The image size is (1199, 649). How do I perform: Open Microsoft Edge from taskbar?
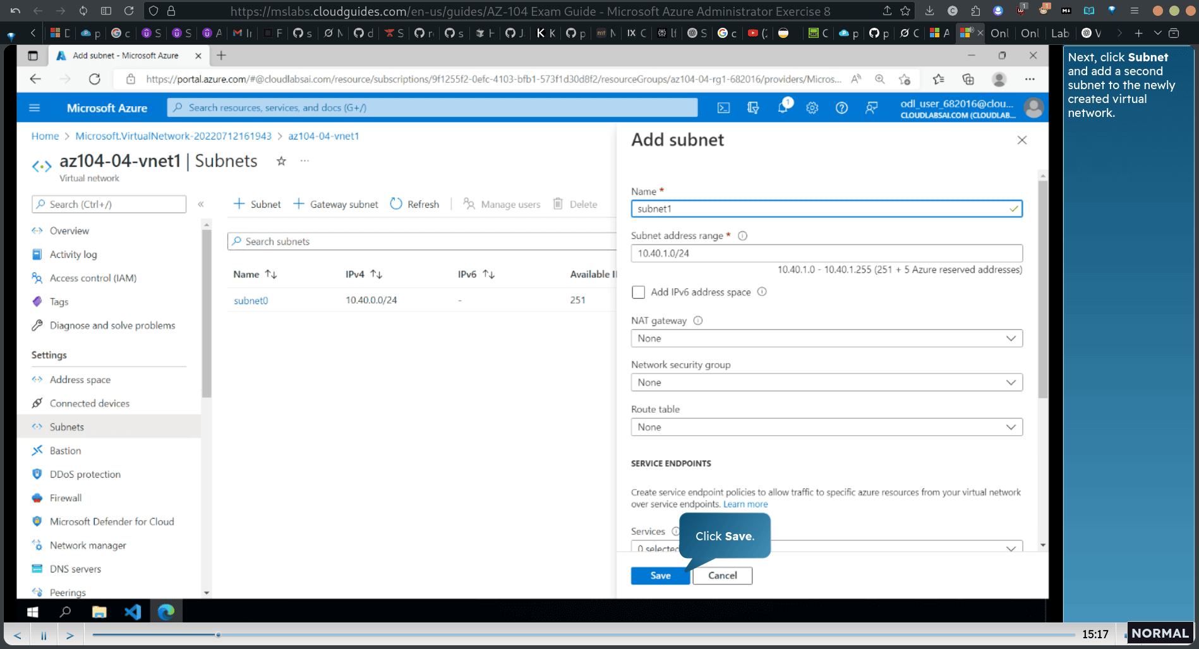coord(166,612)
